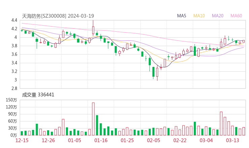Screen dimensions: 249x148
Task: Click the MA5 legend label
Action: pos(181,16)
